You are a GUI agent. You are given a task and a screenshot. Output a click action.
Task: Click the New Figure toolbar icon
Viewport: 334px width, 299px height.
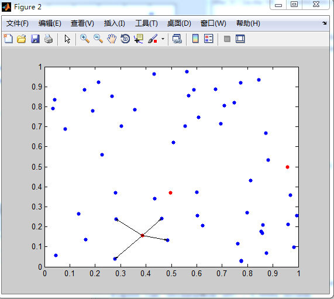click(x=8, y=39)
